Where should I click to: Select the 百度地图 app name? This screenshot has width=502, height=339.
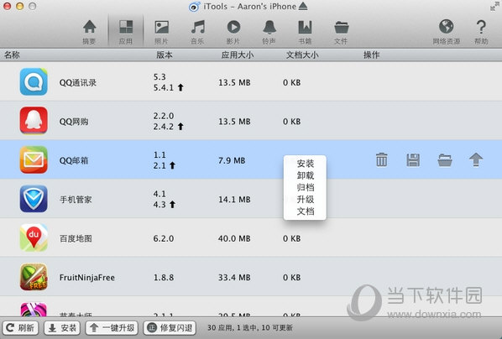(x=76, y=239)
